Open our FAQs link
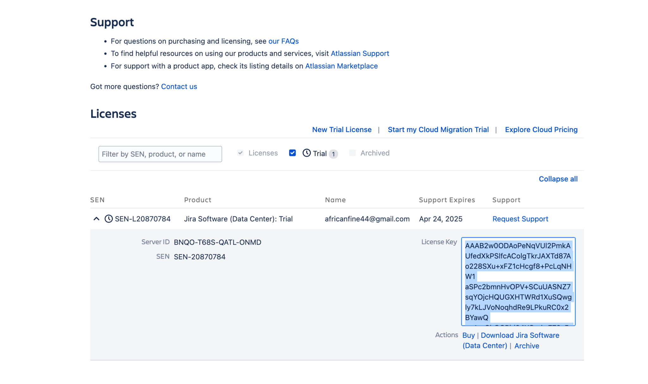This screenshot has height=384, width=648. (x=283, y=41)
